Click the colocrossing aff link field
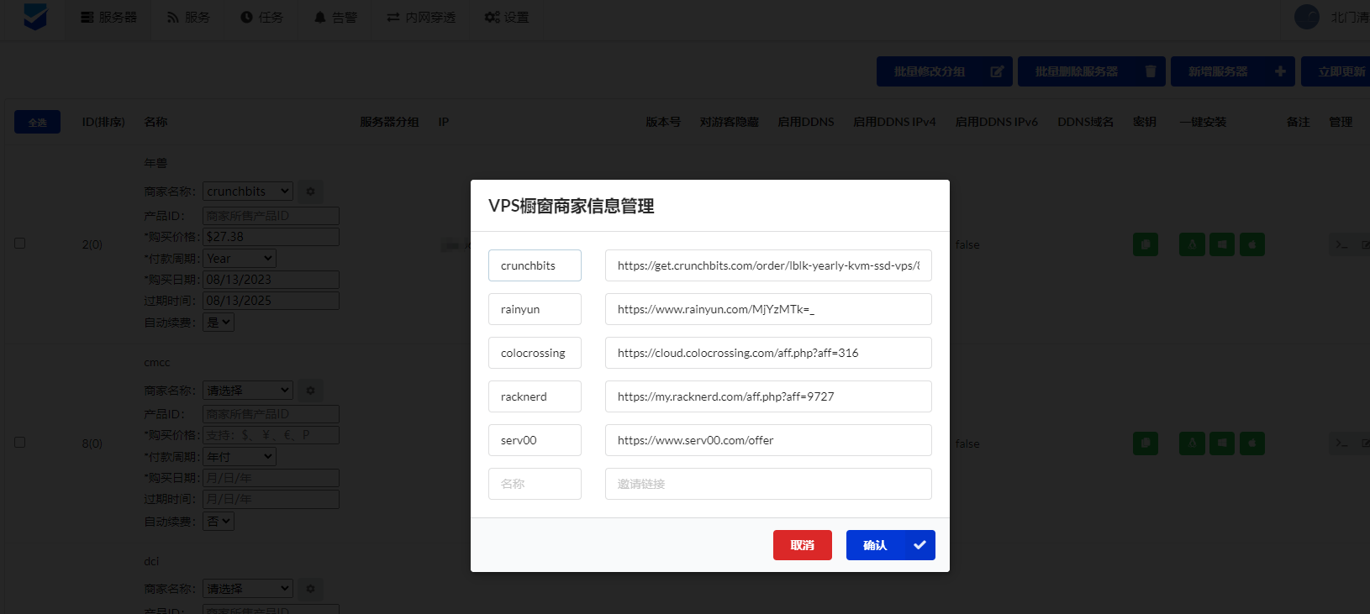Viewport: 1370px width, 614px height. point(768,353)
